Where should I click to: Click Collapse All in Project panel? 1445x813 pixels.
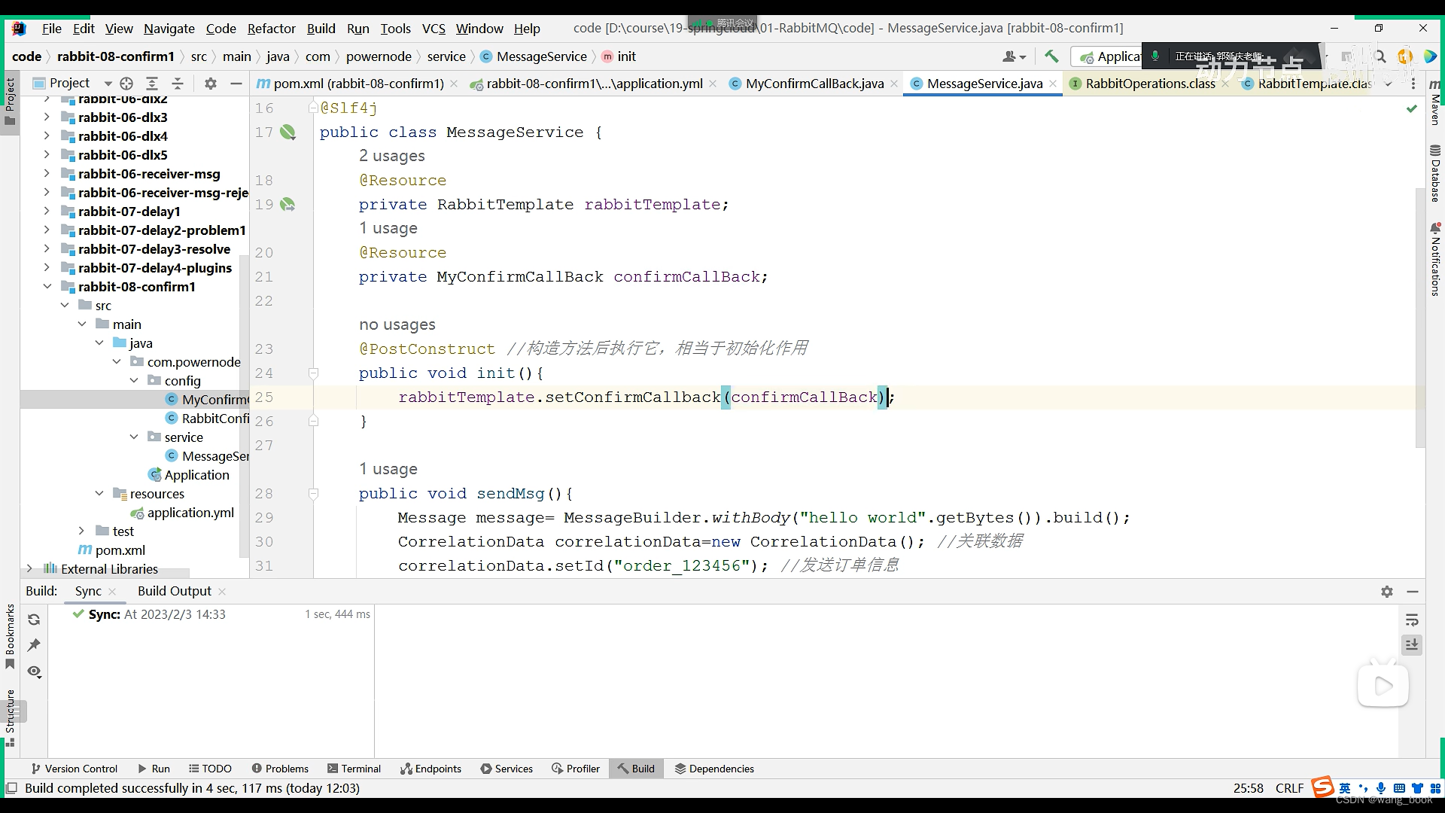(x=178, y=84)
